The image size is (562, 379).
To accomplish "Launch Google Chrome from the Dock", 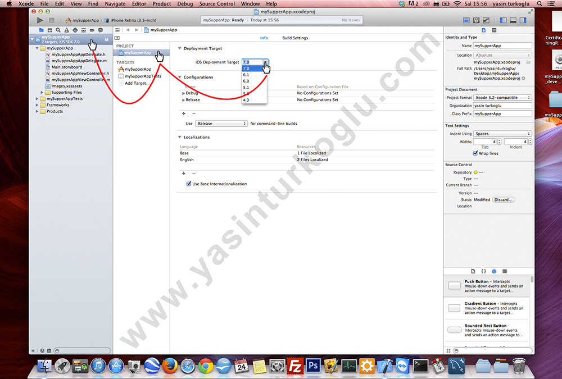I will (x=205, y=366).
